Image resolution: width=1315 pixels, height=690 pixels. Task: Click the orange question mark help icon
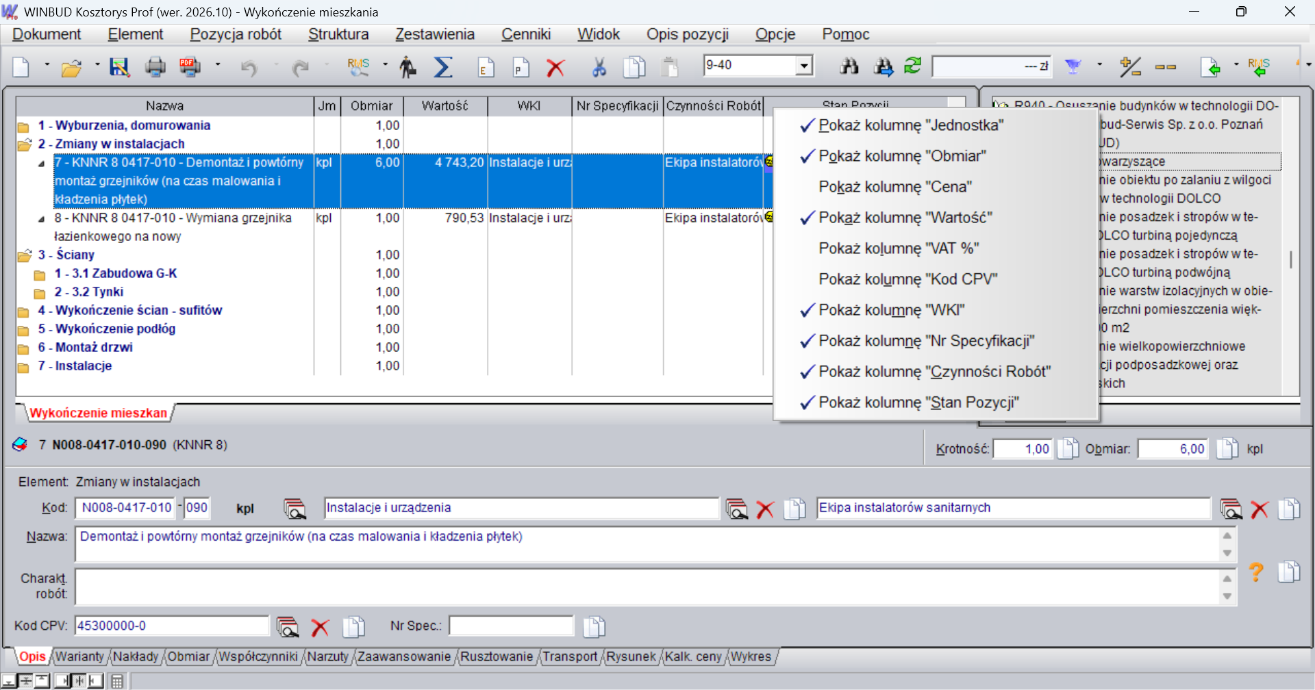(1255, 572)
